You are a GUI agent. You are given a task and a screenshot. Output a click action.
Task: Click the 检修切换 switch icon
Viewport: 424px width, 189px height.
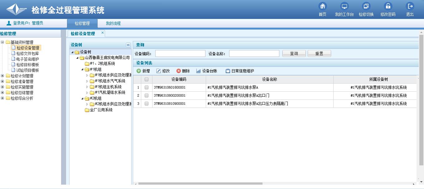click(x=366, y=6)
